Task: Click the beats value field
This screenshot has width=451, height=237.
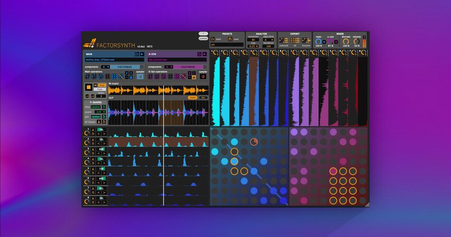Action: click(x=101, y=96)
